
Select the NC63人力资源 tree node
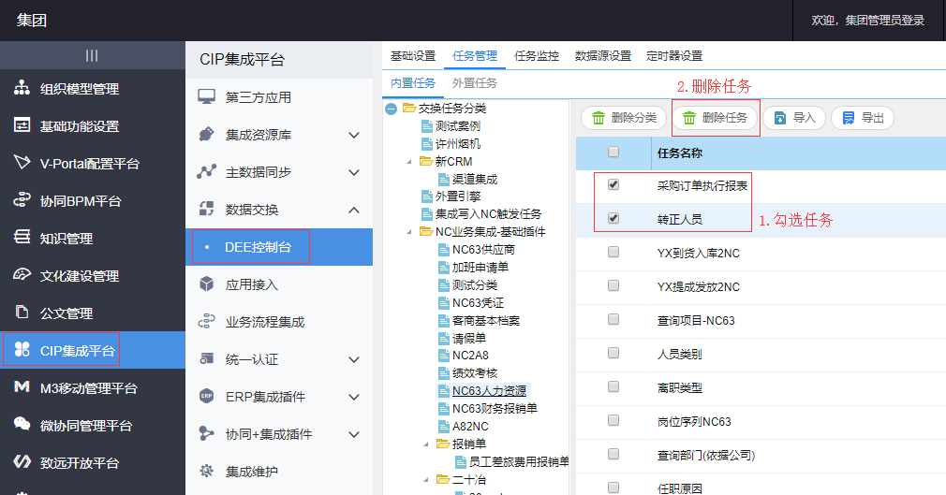click(489, 391)
